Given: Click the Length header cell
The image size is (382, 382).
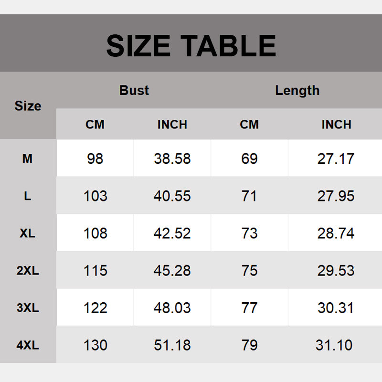Looking at the screenshot, I should tap(297, 90).
